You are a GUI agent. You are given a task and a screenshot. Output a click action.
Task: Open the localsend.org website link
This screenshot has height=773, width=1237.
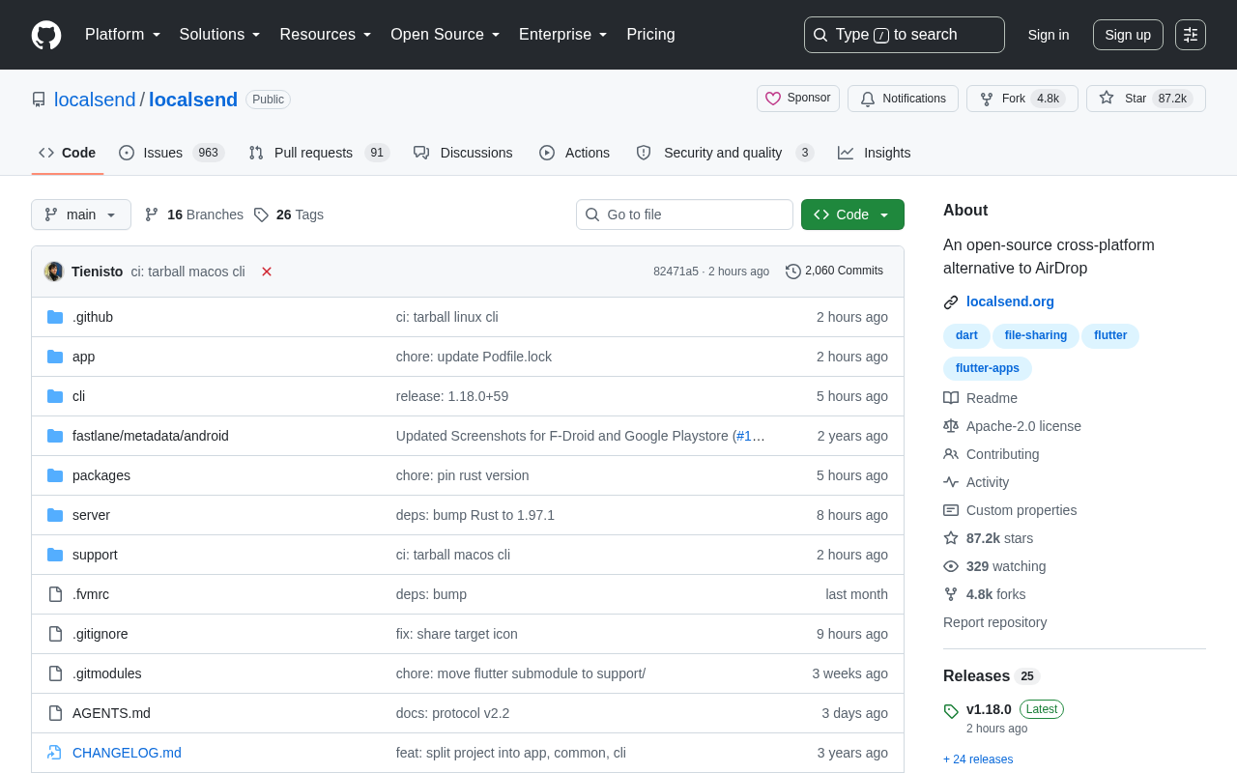pyautogui.click(x=1010, y=301)
